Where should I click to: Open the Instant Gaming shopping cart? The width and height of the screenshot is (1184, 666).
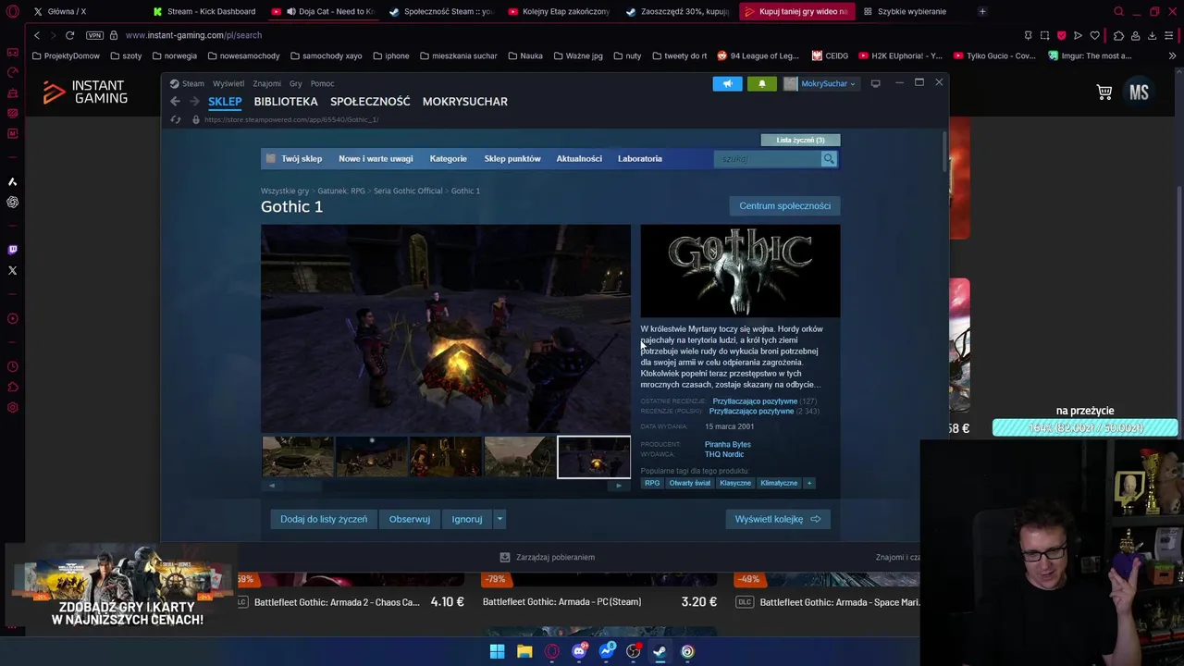1104,92
